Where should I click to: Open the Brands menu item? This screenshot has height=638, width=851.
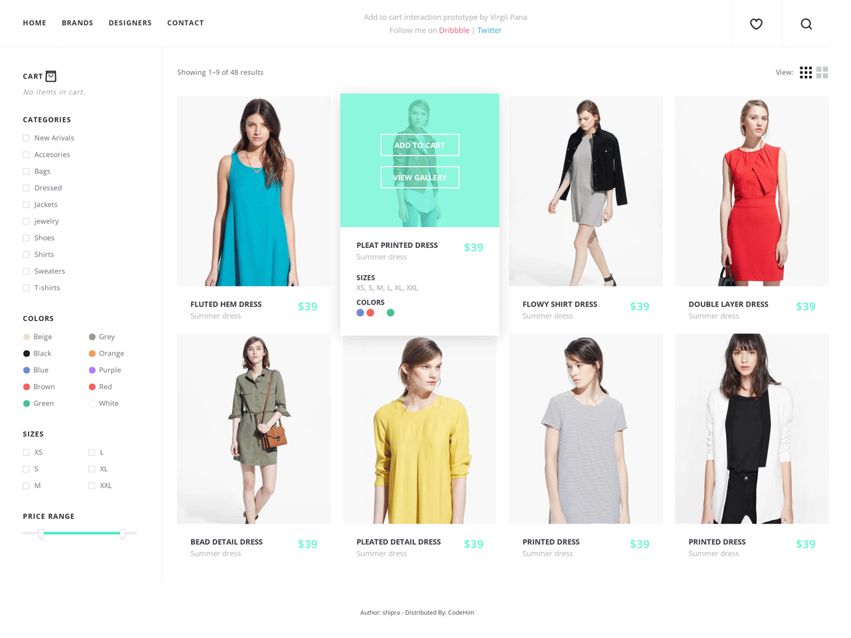click(77, 23)
